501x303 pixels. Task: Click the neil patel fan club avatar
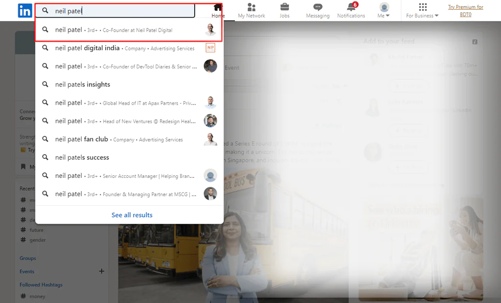tap(210, 139)
